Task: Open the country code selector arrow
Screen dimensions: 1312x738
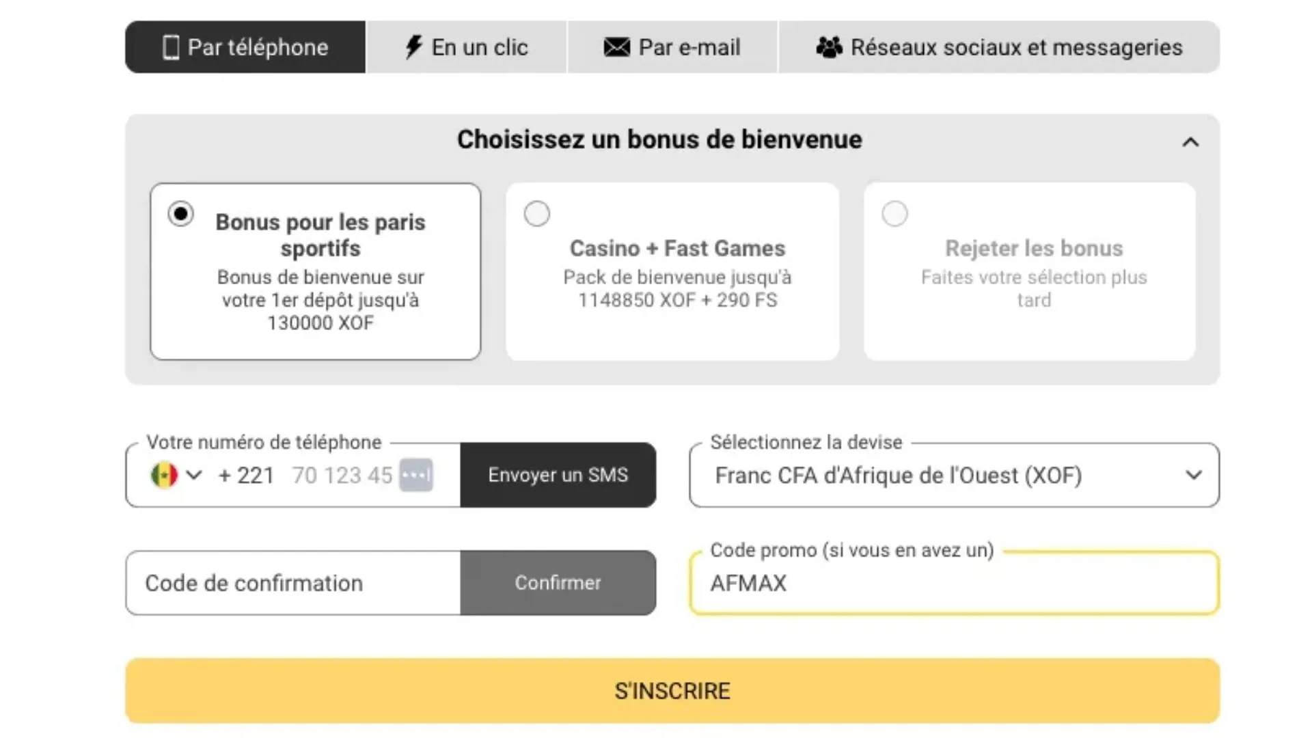Action: pyautogui.click(x=195, y=475)
